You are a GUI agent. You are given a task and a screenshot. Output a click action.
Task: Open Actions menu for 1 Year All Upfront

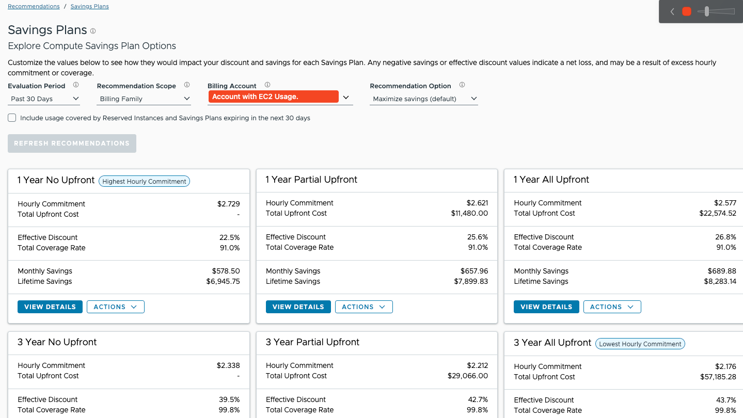tap(612, 307)
